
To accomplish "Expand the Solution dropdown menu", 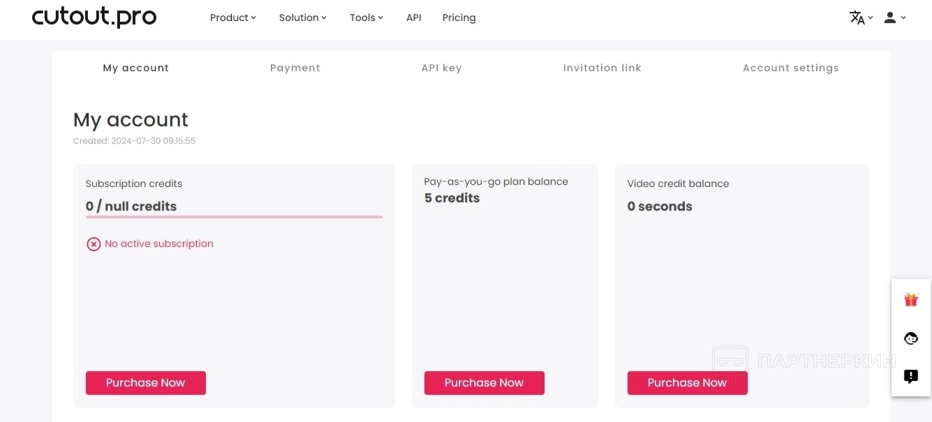I will [x=302, y=18].
